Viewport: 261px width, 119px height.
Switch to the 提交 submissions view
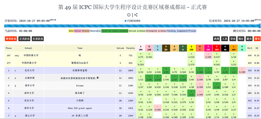click(249, 39)
